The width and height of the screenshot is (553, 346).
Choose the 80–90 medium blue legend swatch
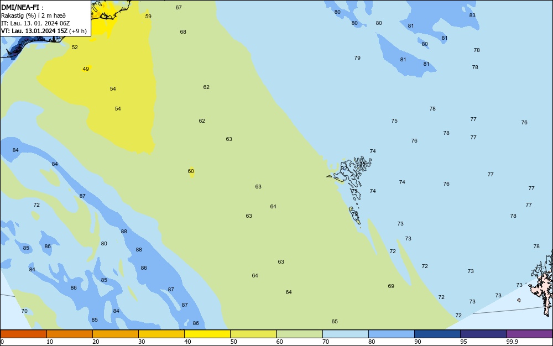(x=392, y=334)
